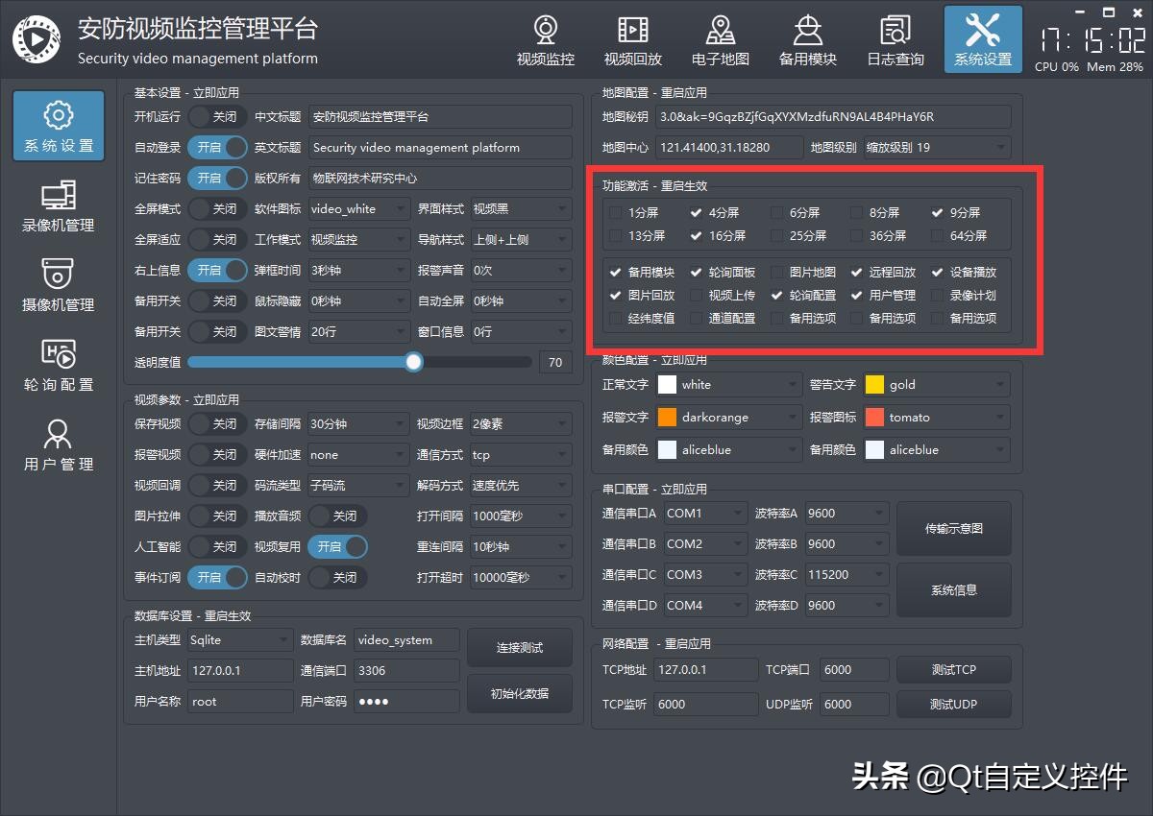Open the 通信串口A COM1 dropdown
The image size is (1153, 816).
coord(705,513)
